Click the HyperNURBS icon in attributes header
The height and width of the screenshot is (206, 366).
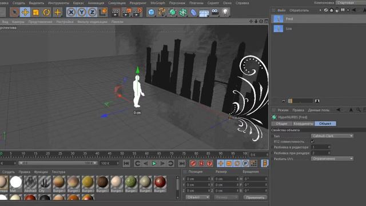[274, 117]
